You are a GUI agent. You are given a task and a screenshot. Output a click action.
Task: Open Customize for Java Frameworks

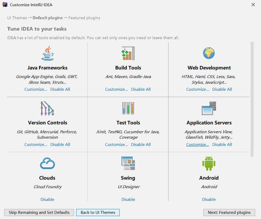tap(36, 89)
